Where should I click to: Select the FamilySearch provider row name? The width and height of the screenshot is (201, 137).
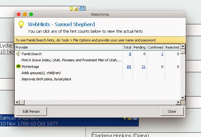[x=32, y=54]
